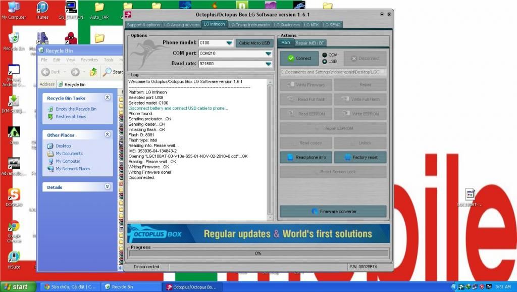This screenshot has width=517, height=292.
Task: Launch iTunes from the desktop
Action: click(x=42, y=10)
